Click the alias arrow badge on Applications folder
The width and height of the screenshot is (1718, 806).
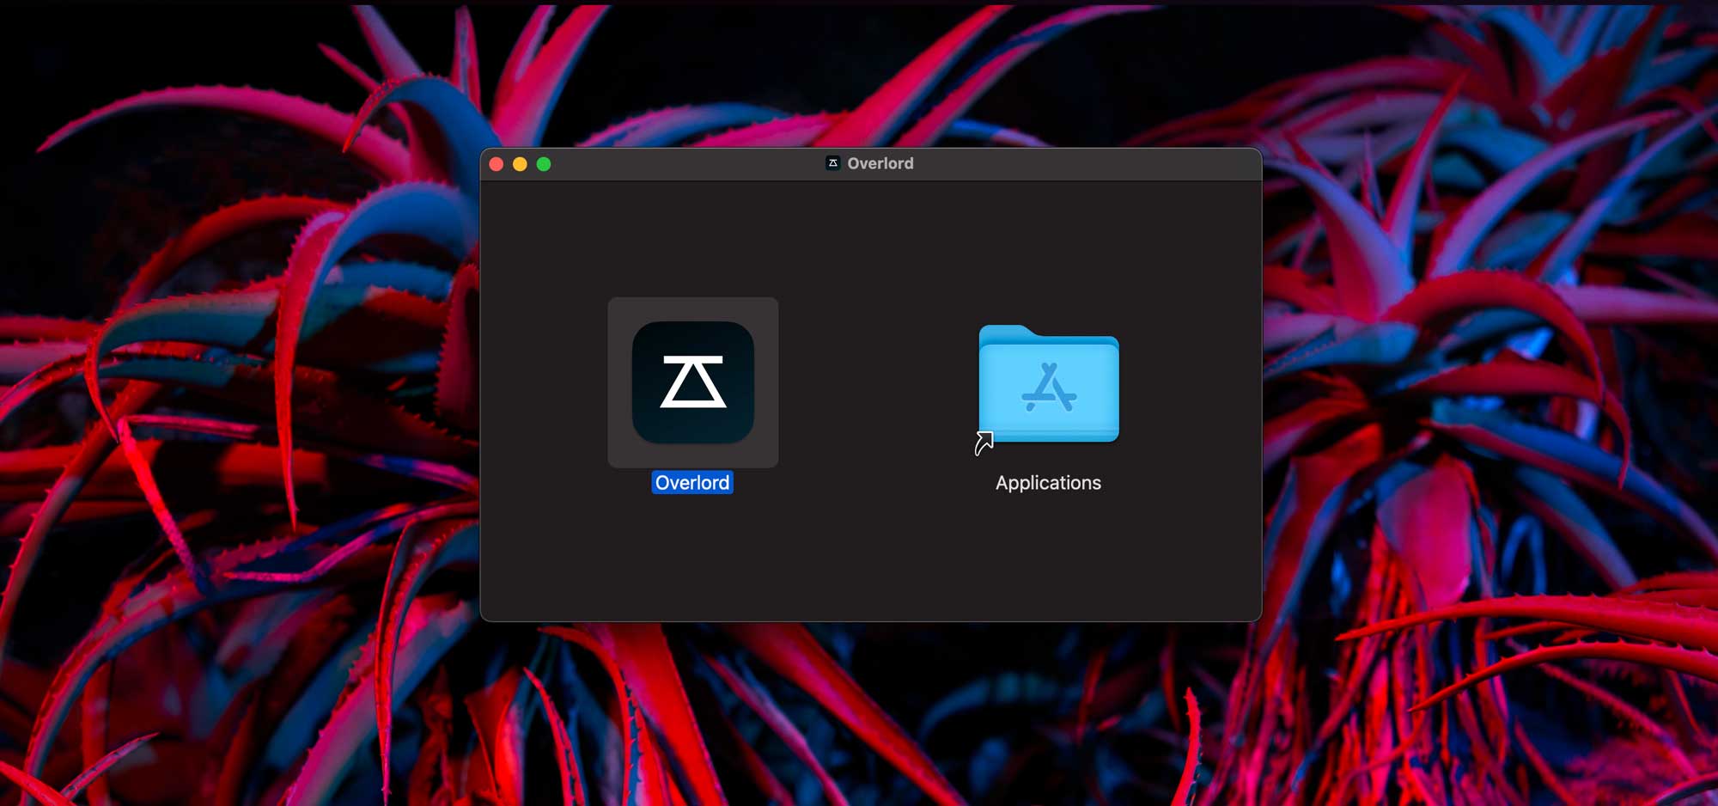(984, 443)
